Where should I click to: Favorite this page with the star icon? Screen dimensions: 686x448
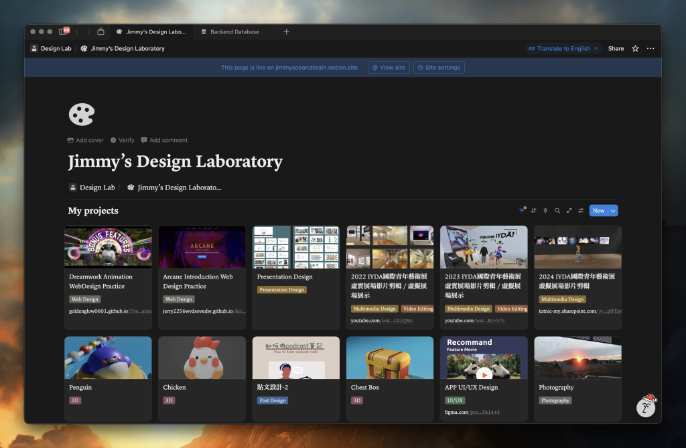coord(635,48)
